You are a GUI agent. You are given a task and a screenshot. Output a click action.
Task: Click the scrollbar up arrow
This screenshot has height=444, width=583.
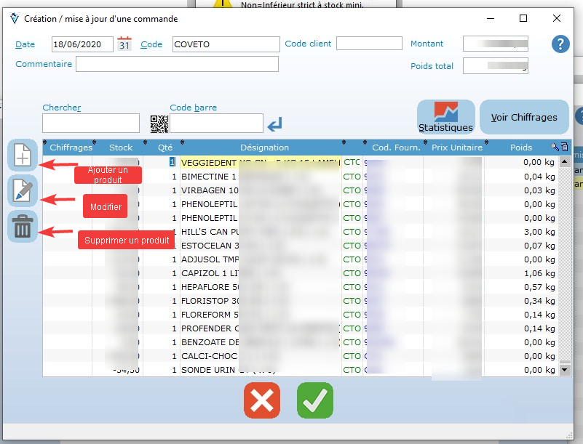point(565,161)
